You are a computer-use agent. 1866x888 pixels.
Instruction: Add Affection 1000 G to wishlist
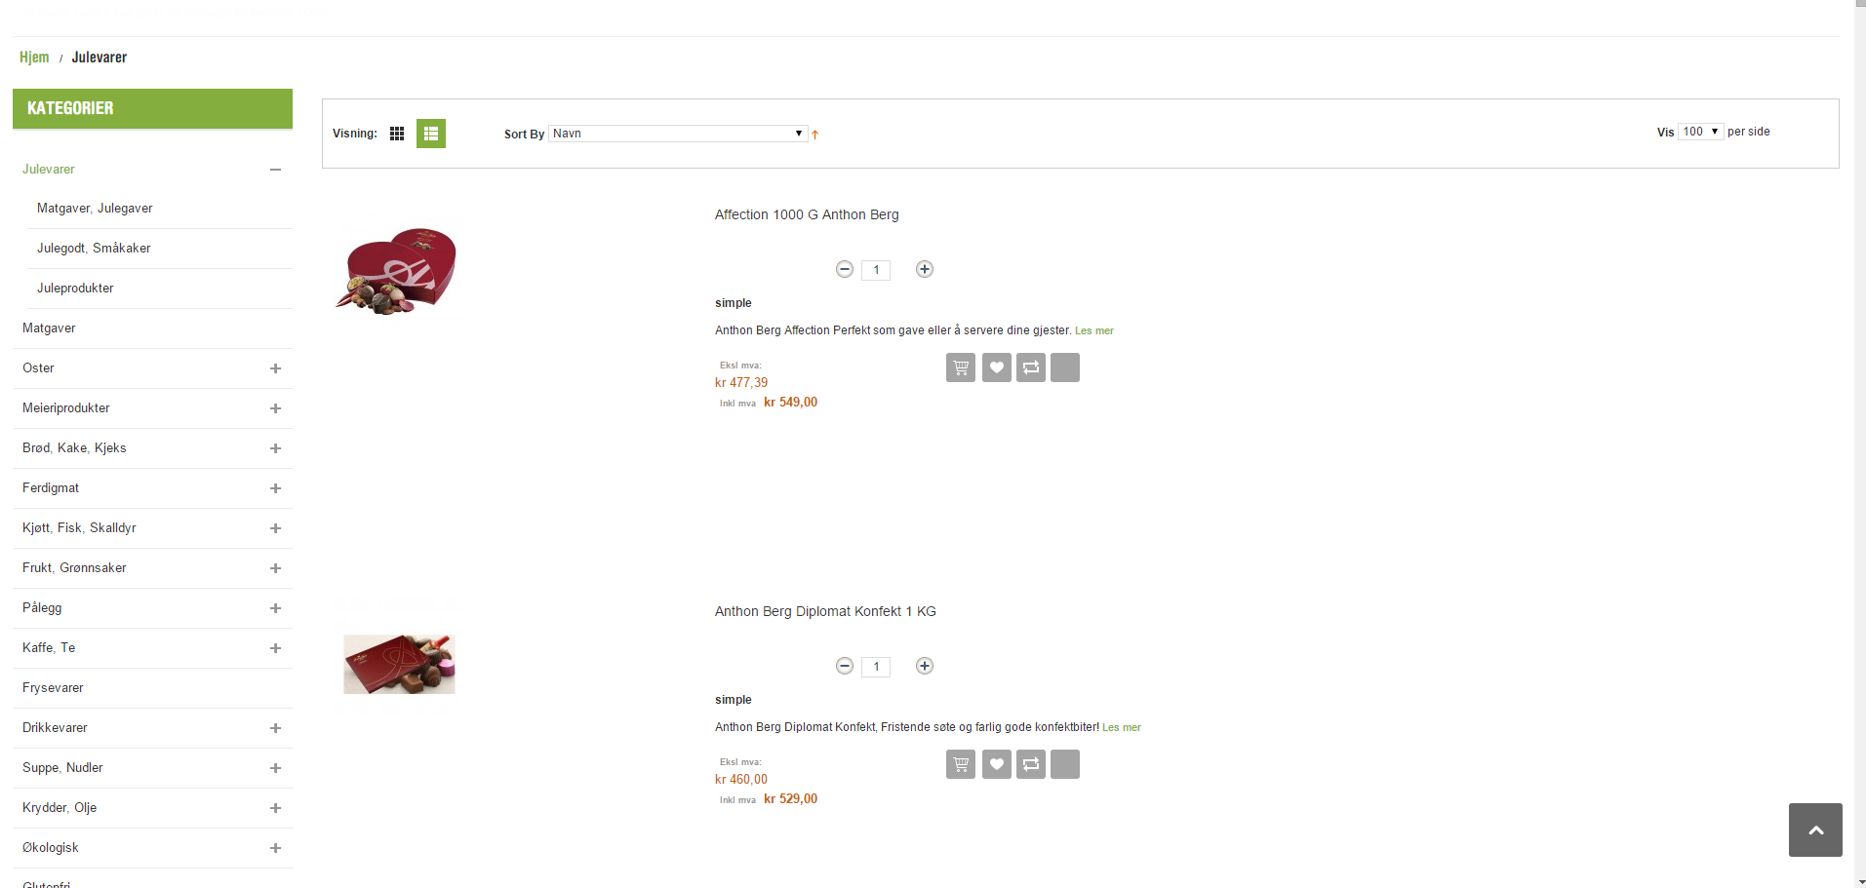tap(996, 367)
